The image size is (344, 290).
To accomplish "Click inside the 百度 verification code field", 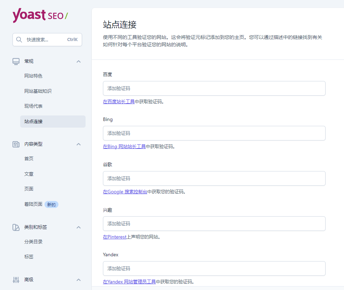I will point(214,88).
